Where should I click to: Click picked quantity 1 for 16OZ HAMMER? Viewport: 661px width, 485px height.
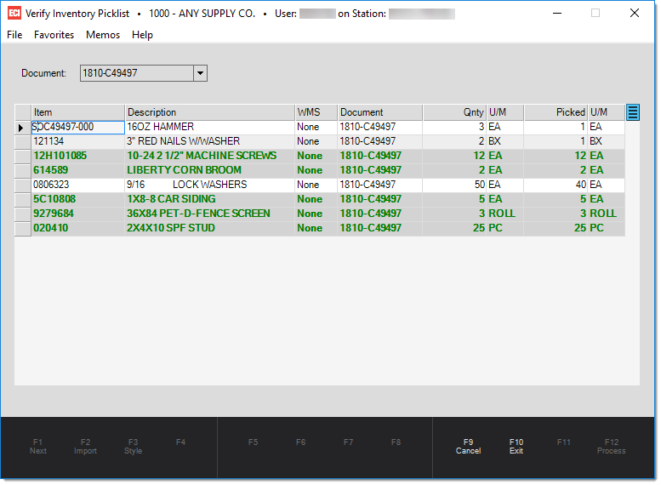[556, 127]
